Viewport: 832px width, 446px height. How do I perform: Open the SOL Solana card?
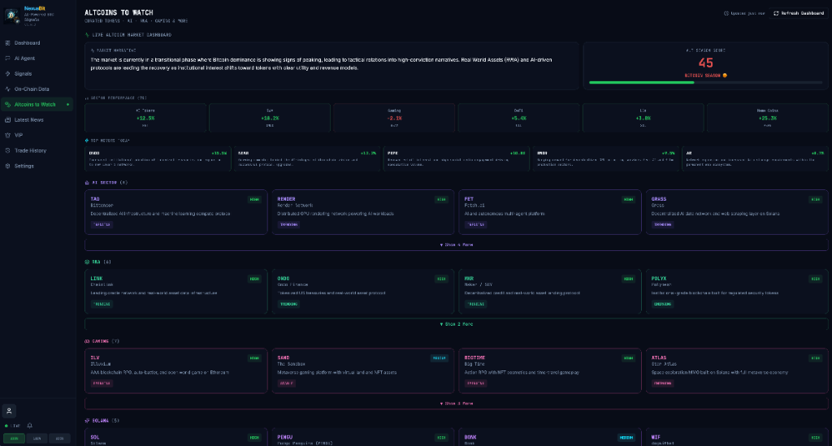[x=176, y=438]
